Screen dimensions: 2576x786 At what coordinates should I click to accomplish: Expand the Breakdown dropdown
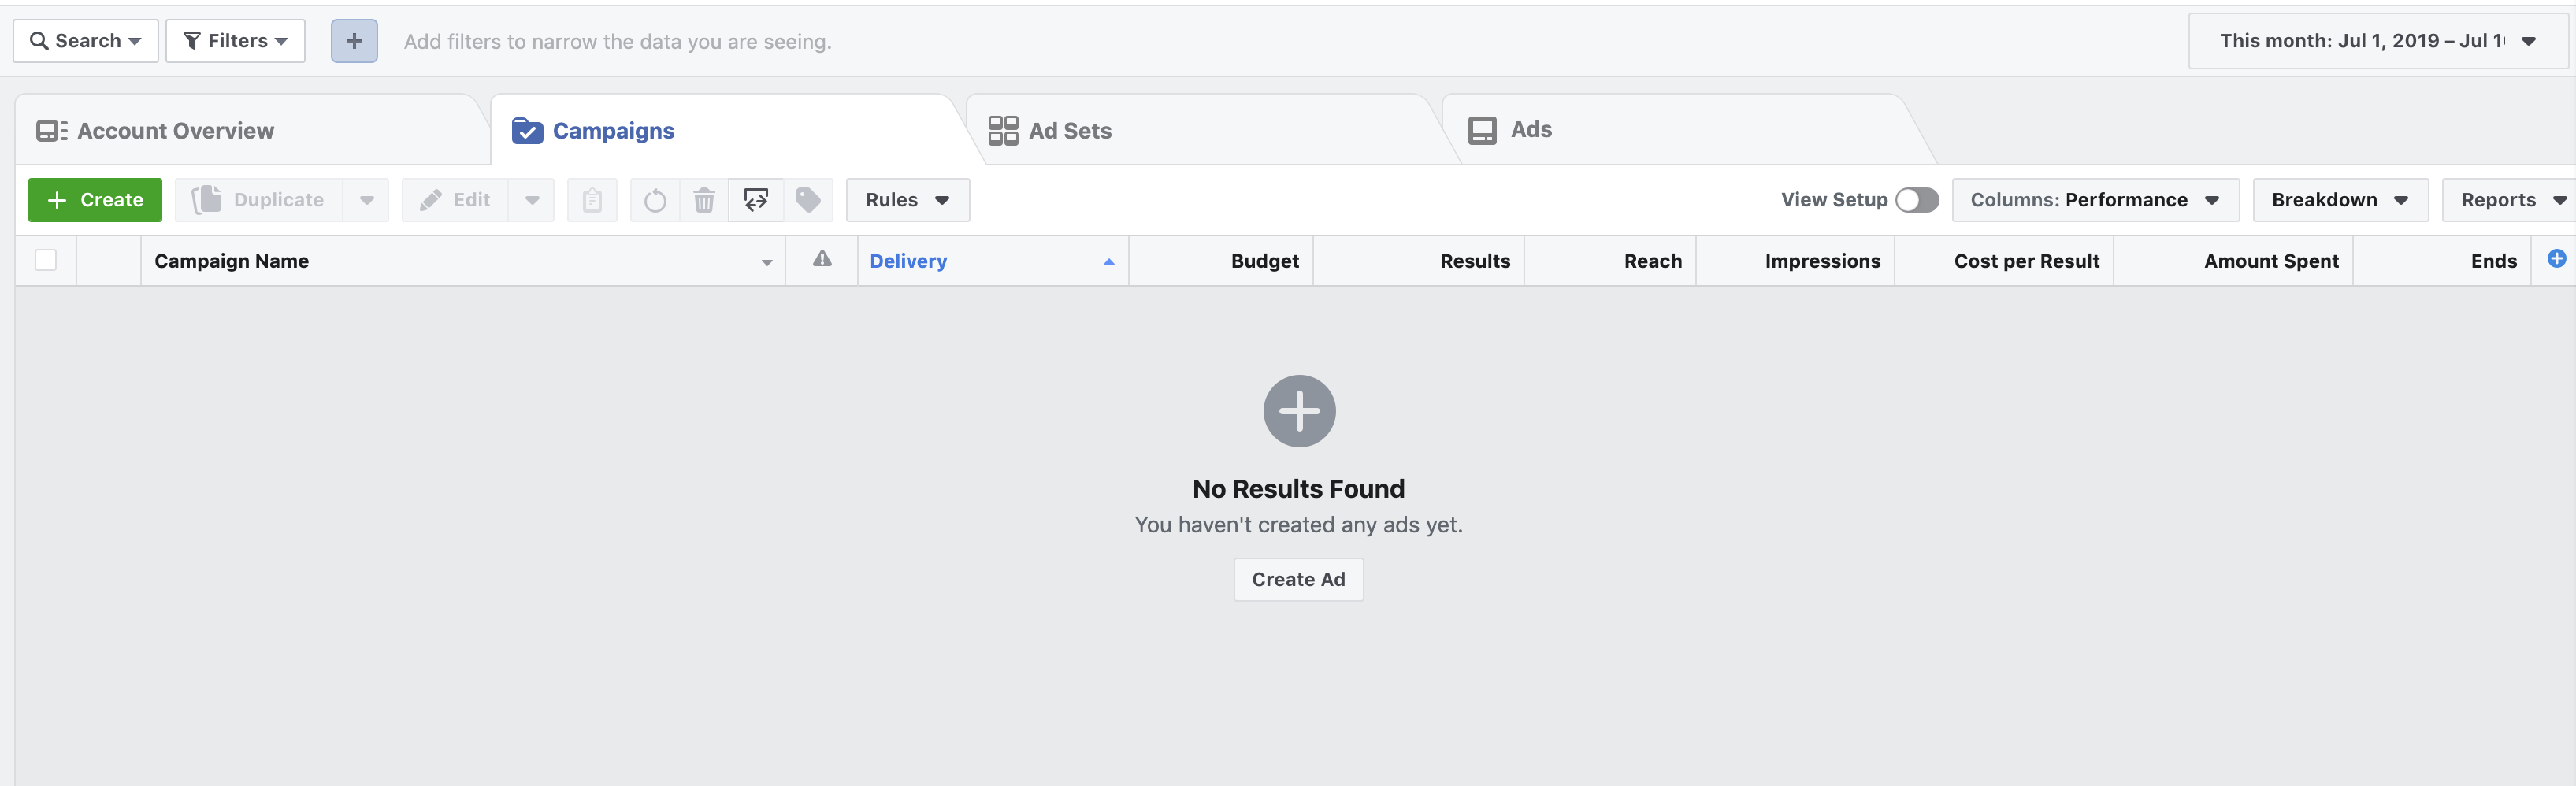click(x=2339, y=200)
